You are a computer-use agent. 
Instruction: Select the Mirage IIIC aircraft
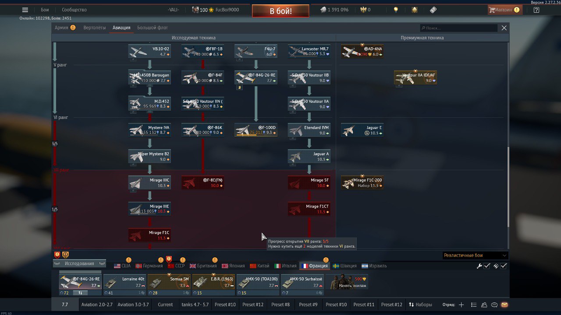(x=149, y=183)
